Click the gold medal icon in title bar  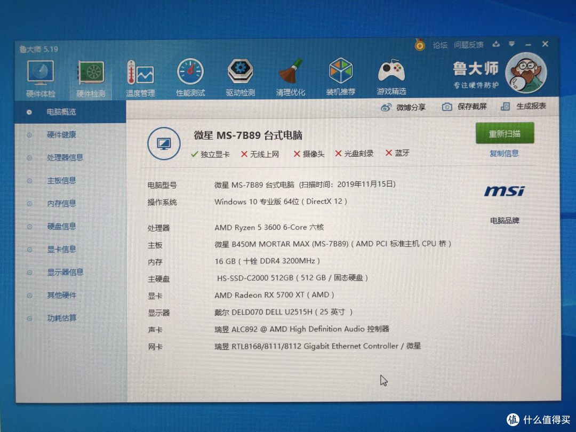tap(420, 45)
